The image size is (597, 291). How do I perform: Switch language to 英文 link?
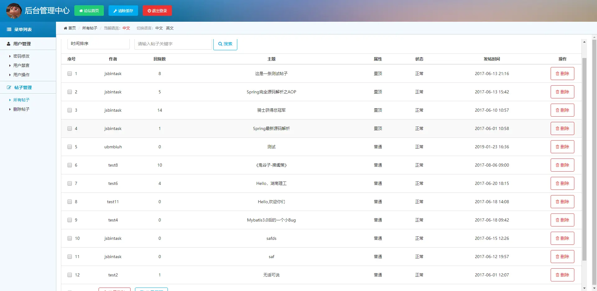pyautogui.click(x=169, y=28)
